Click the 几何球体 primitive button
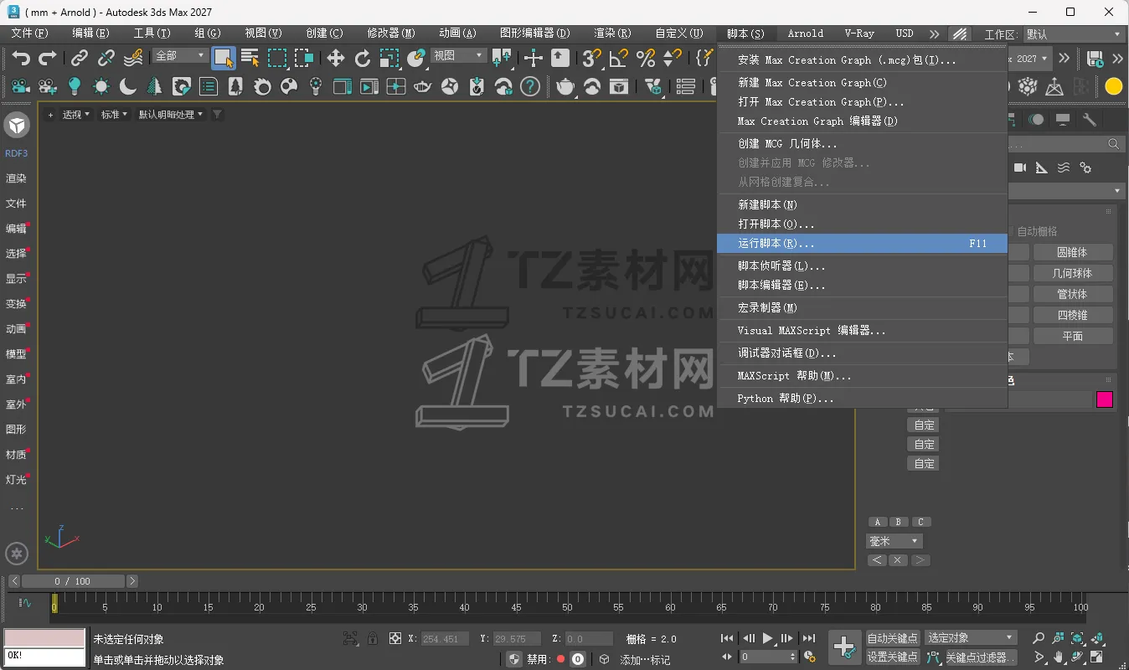This screenshot has height=670, width=1129. point(1072,273)
